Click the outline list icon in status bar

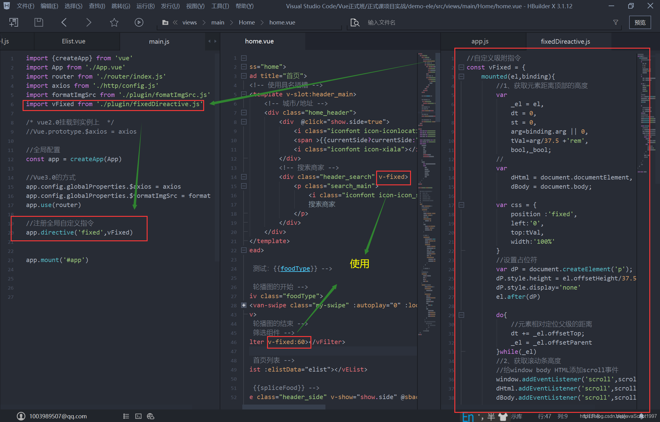pos(126,416)
